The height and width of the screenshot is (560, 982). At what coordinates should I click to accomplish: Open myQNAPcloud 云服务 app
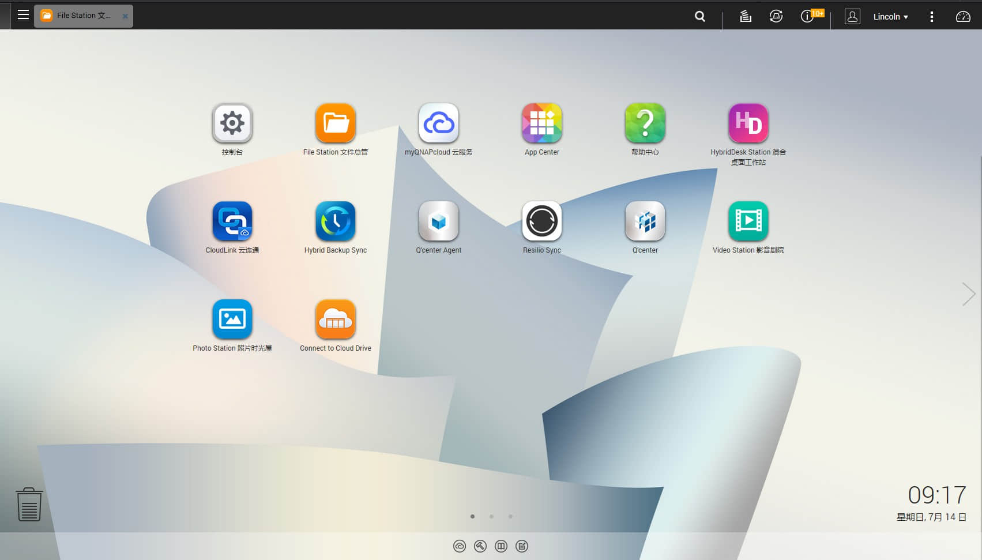[x=439, y=123]
